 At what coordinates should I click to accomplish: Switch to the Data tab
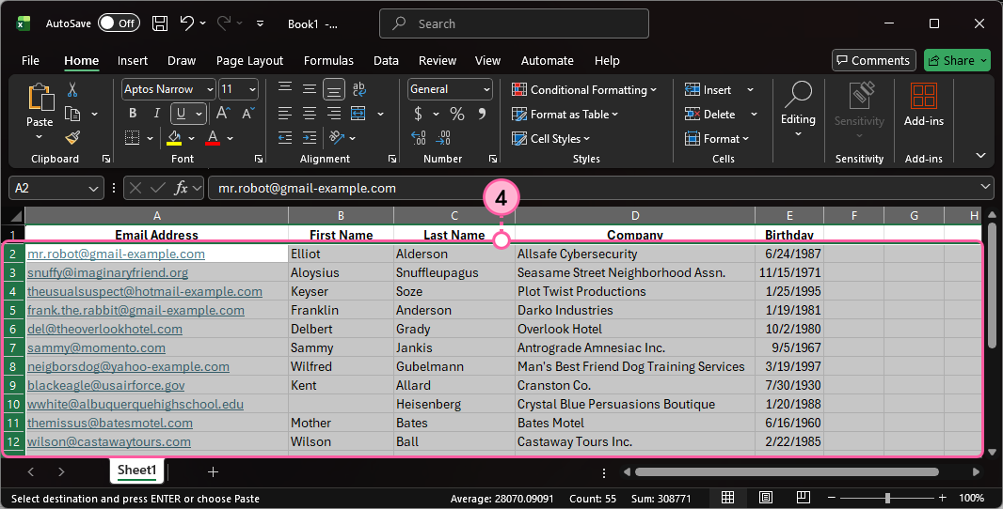coord(386,61)
